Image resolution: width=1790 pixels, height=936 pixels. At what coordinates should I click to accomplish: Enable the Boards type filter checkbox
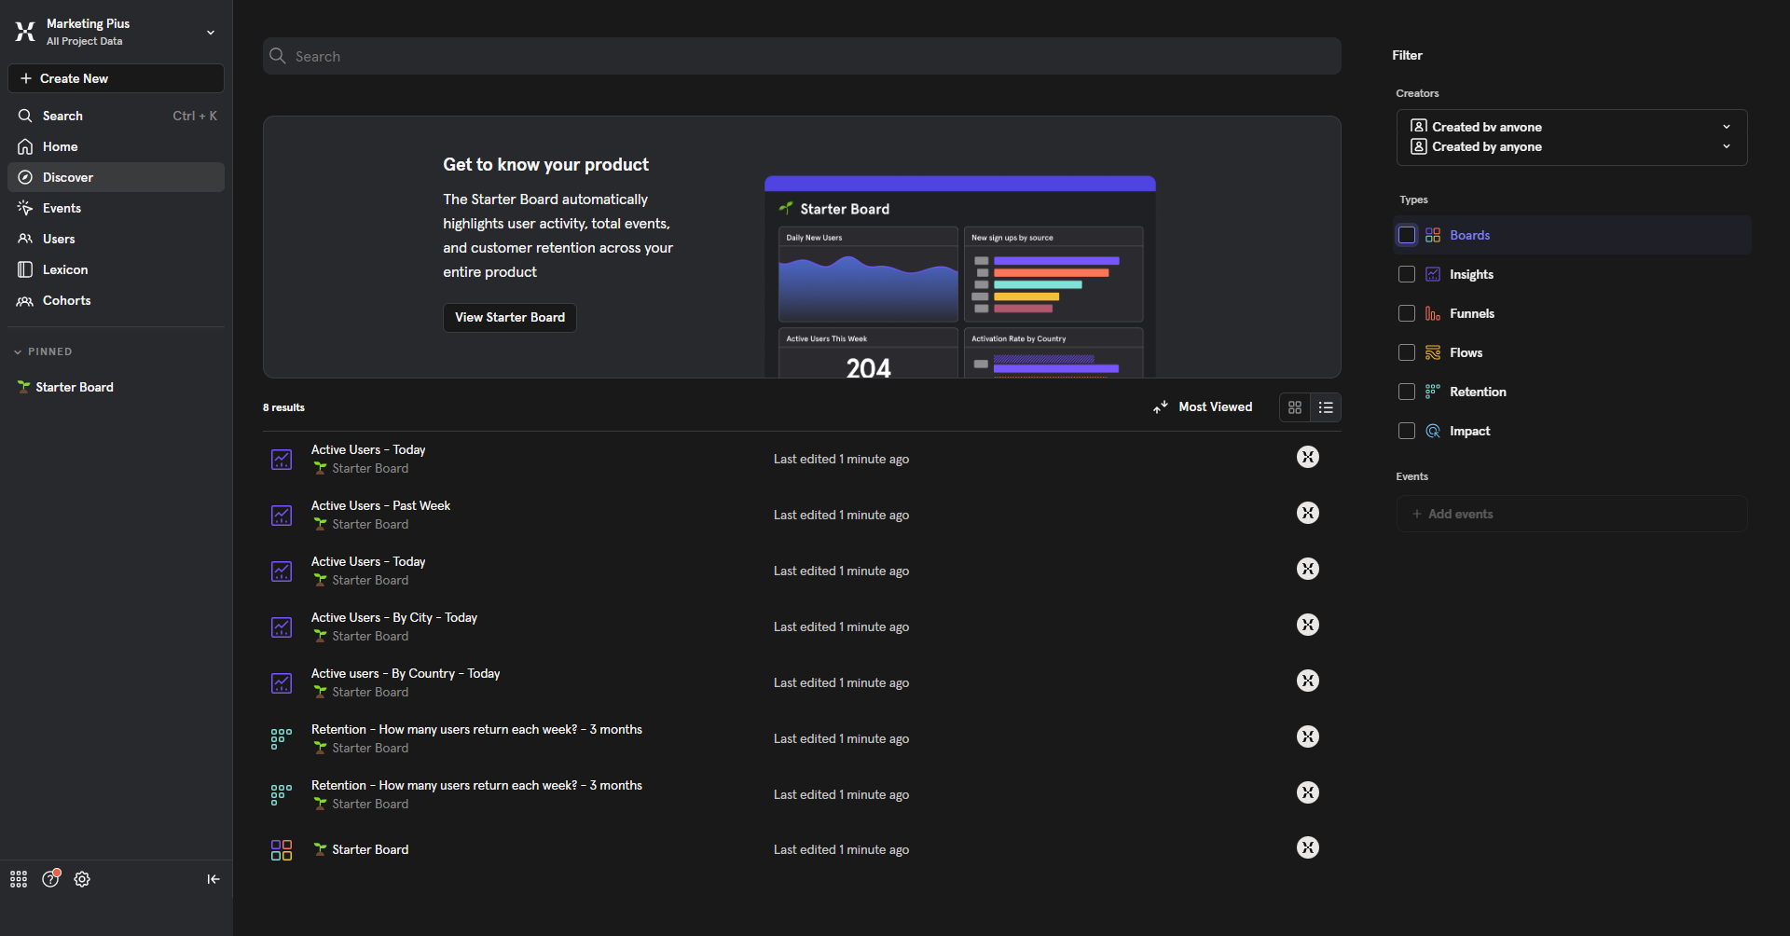tap(1407, 235)
